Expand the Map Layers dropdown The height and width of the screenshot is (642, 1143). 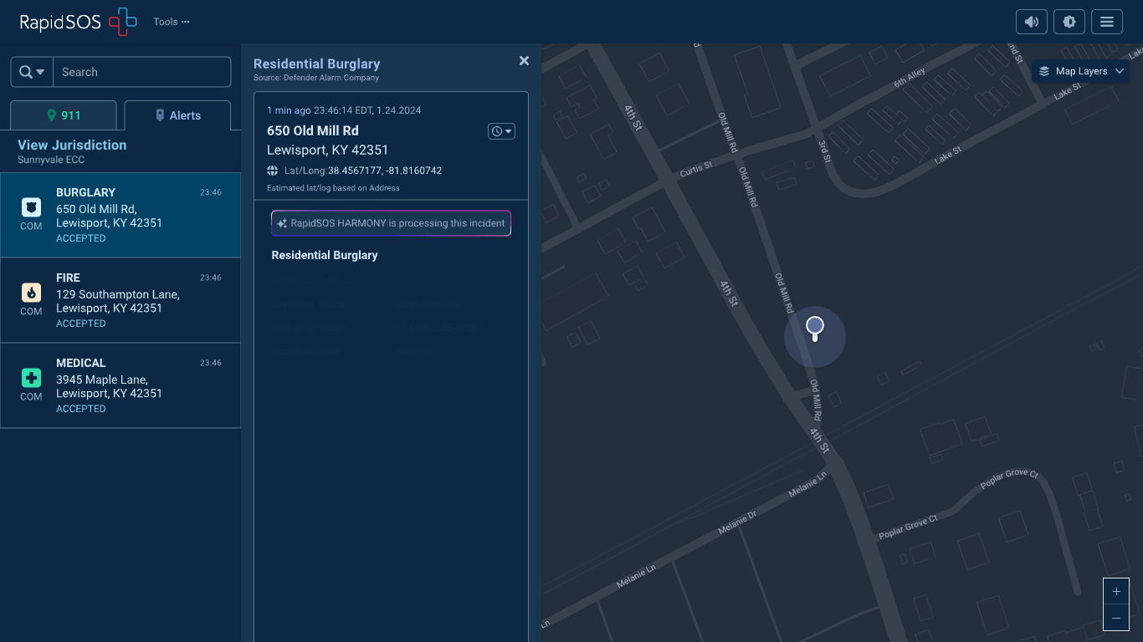point(1081,72)
